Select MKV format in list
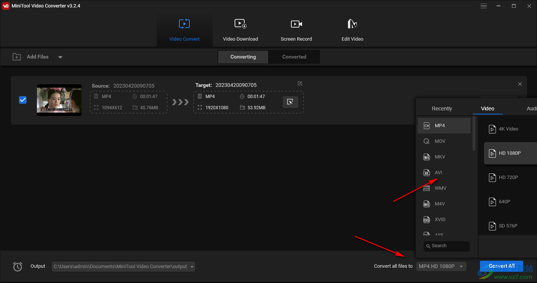 444,157
